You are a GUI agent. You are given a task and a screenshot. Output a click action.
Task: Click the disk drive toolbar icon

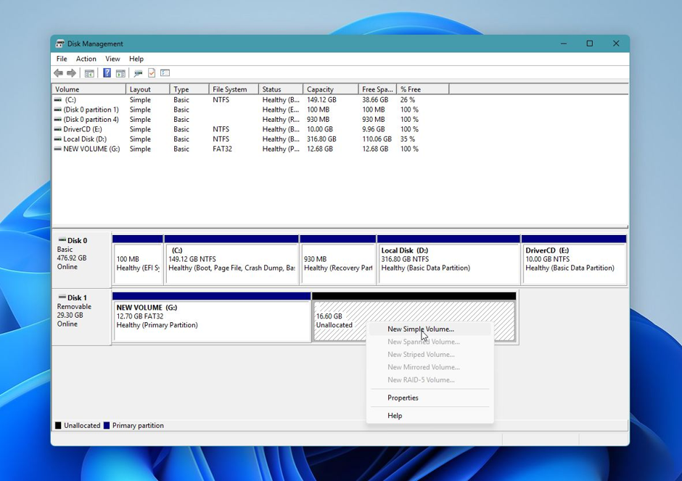click(x=139, y=73)
